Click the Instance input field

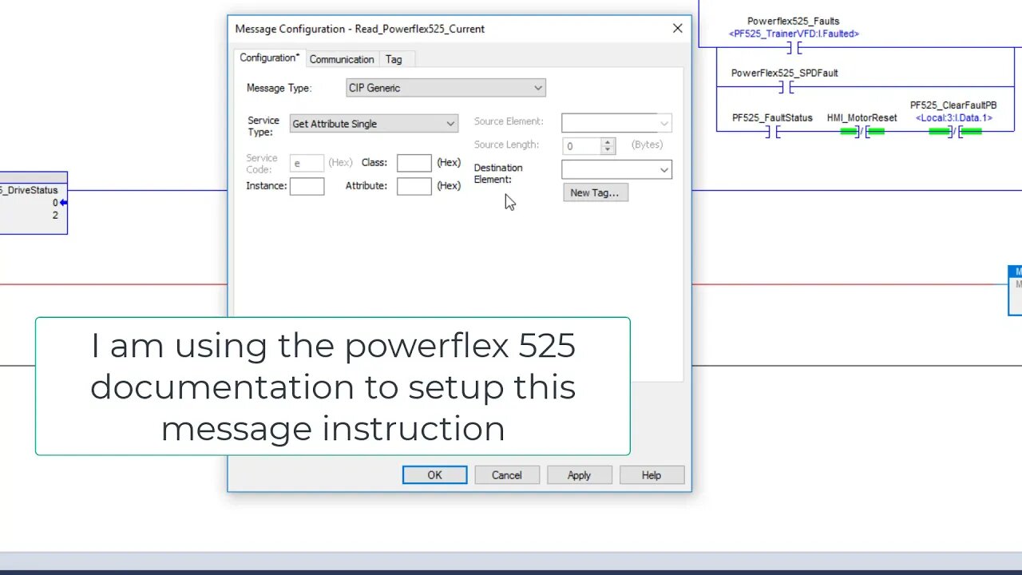[x=307, y=186]
